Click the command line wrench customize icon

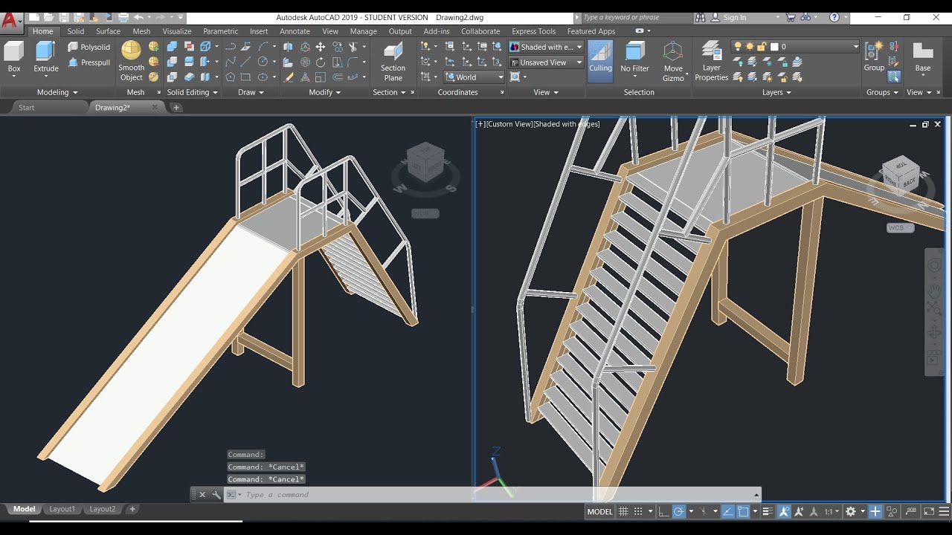216,494
